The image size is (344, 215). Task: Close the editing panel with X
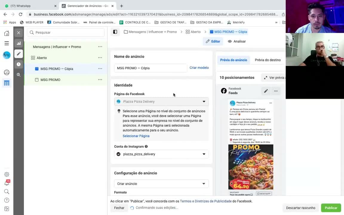click(19, 33)
